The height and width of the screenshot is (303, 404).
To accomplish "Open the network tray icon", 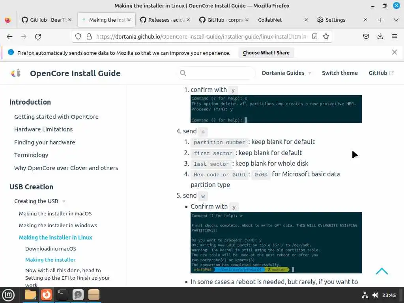I will point(365,295).
